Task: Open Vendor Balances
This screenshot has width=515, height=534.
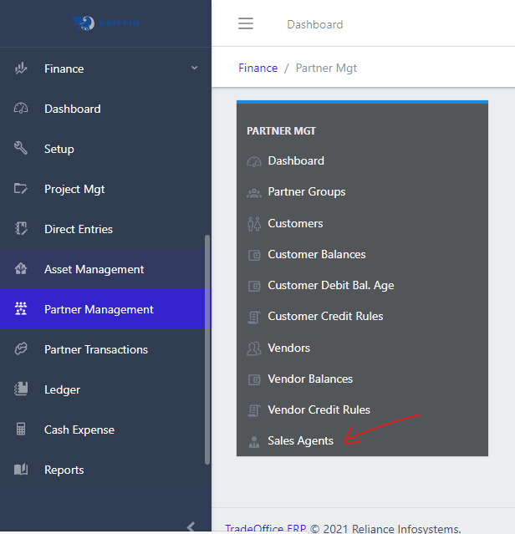Action: [310, 379]
